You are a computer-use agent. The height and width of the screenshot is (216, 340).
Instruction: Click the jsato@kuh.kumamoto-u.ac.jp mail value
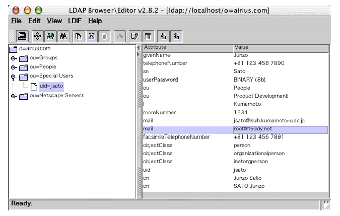269,120
